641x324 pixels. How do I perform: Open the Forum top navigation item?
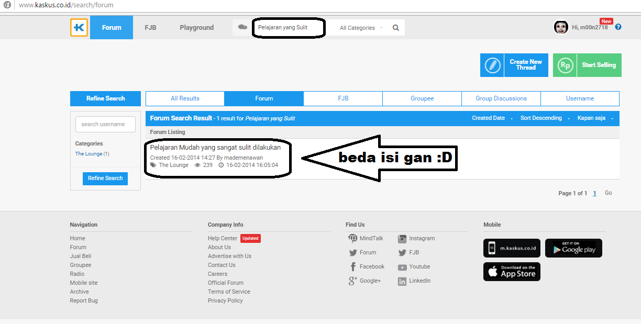click(112, 28)
